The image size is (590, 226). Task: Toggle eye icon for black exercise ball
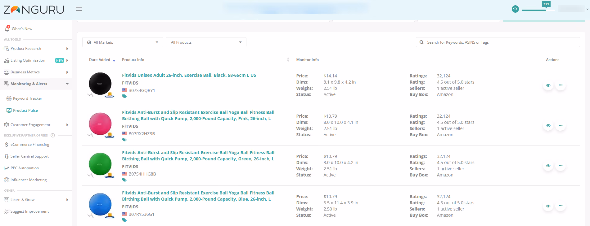point(548,85)
